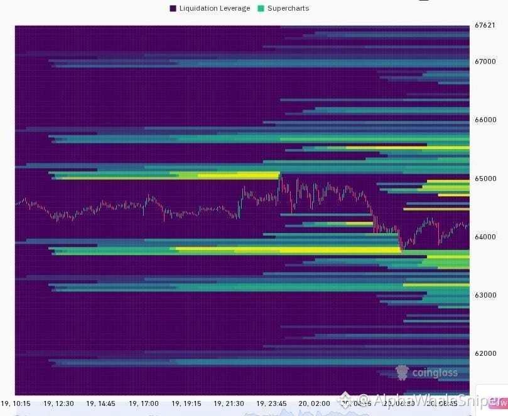
Task: Click the 19, 10:15 time label
Action: pyautogui.click(x=16, y=403)
